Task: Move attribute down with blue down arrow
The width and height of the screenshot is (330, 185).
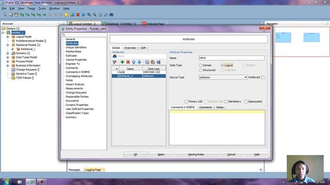Action: [139, 62]
